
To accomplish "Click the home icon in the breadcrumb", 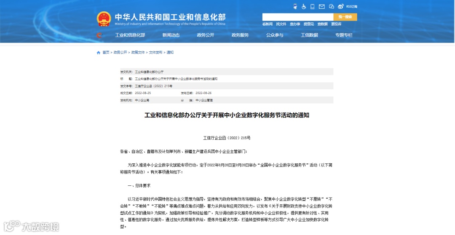I will [x=98, y=53].
